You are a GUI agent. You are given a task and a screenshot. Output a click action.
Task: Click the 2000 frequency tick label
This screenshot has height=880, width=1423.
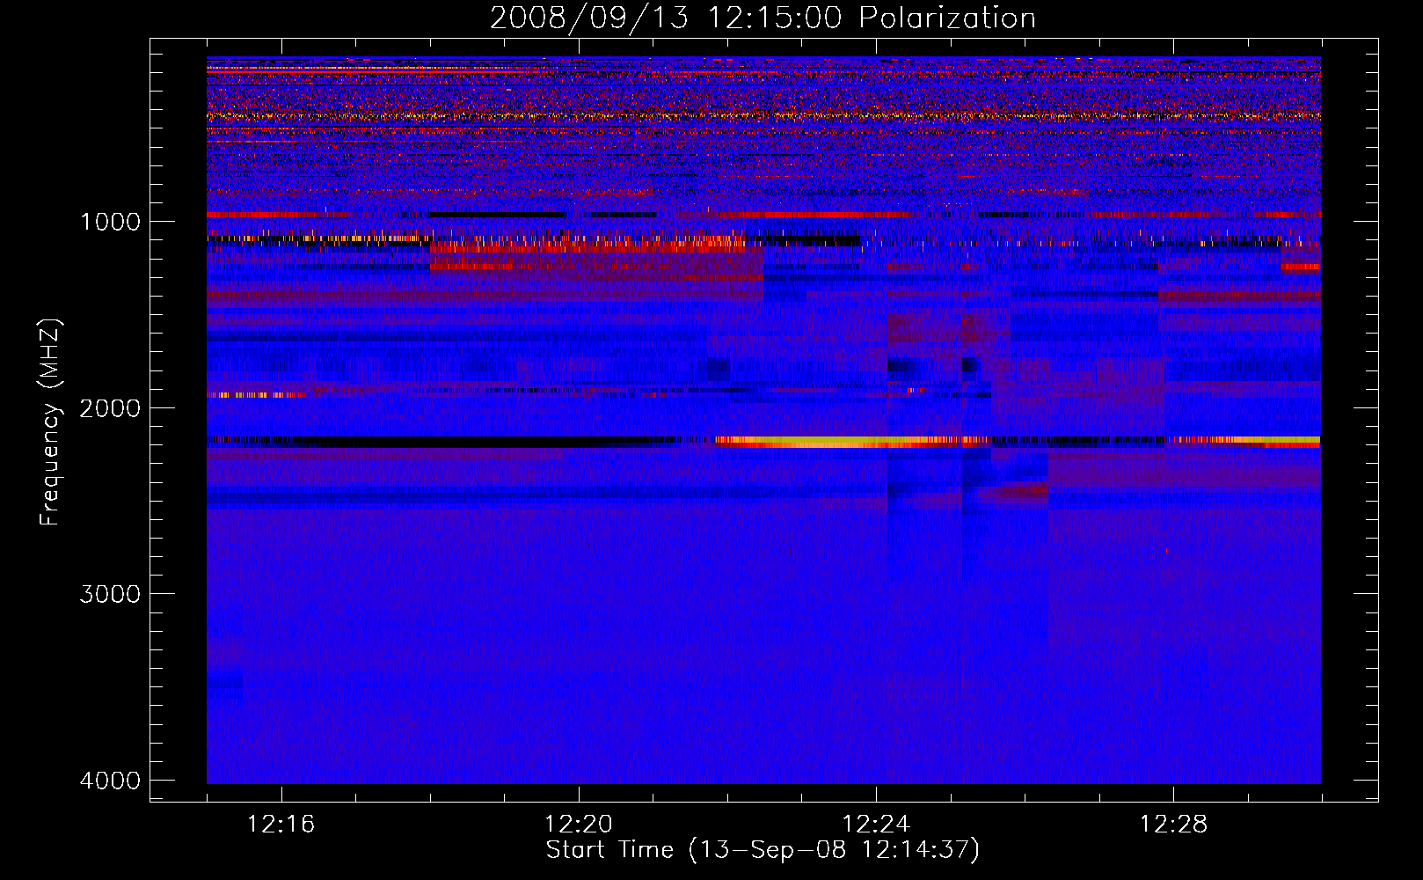110,407
